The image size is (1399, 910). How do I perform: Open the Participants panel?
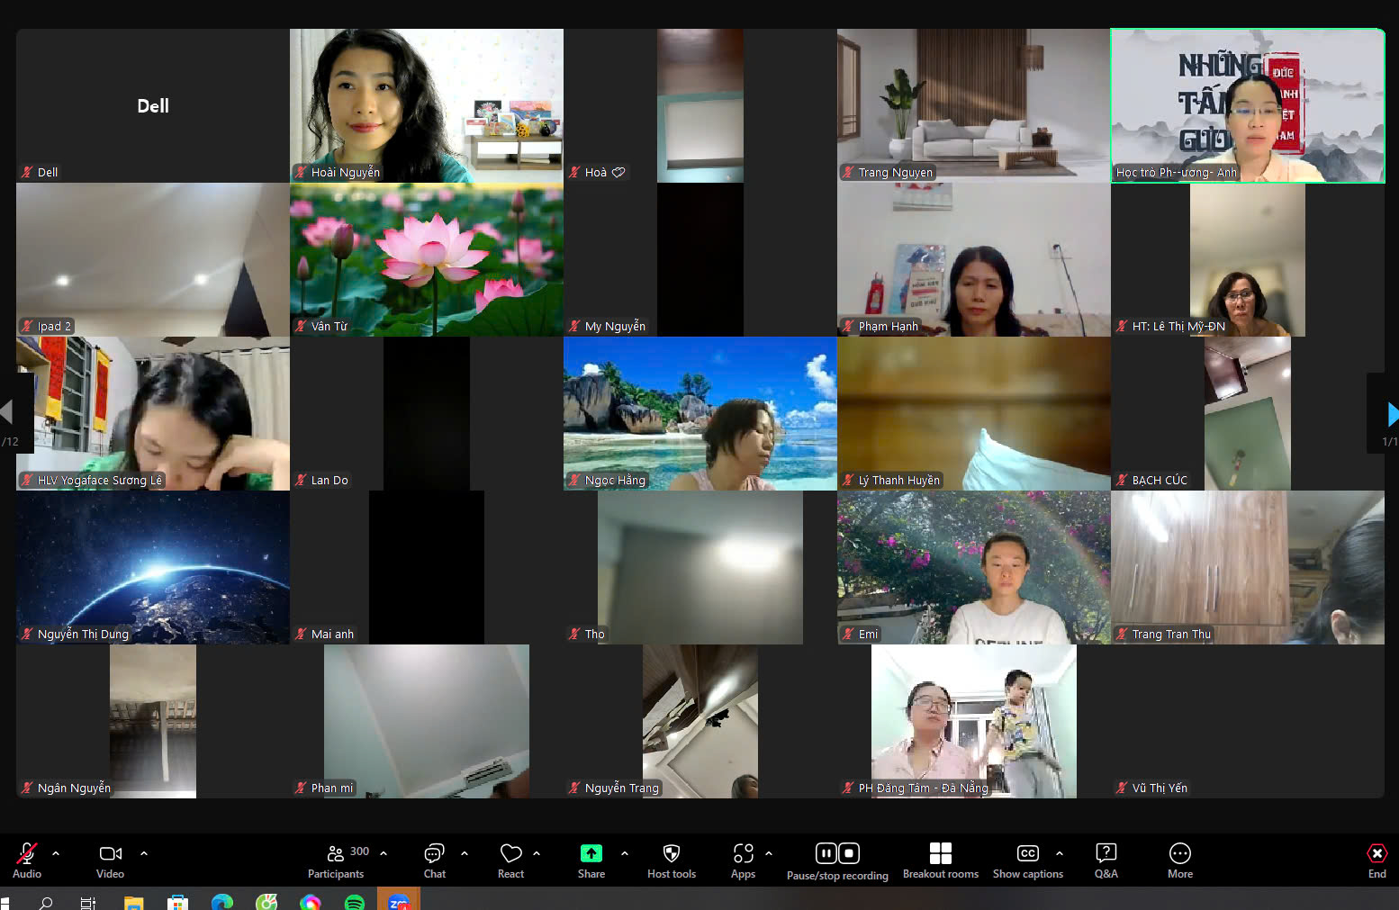(336, 860)
